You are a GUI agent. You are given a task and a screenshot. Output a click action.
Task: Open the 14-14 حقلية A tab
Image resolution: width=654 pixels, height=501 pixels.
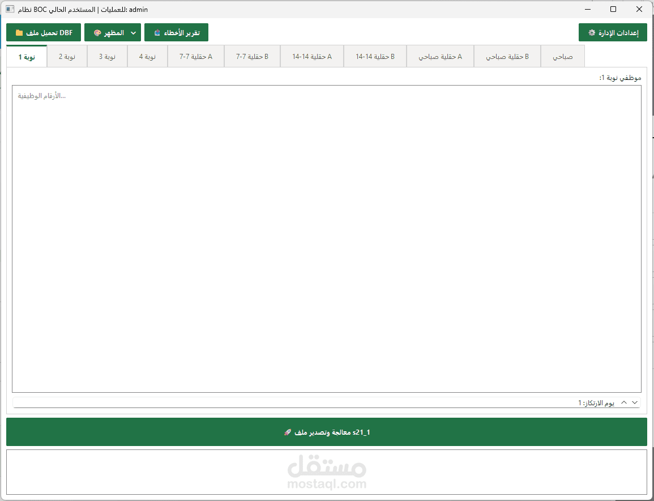point(312,56)
